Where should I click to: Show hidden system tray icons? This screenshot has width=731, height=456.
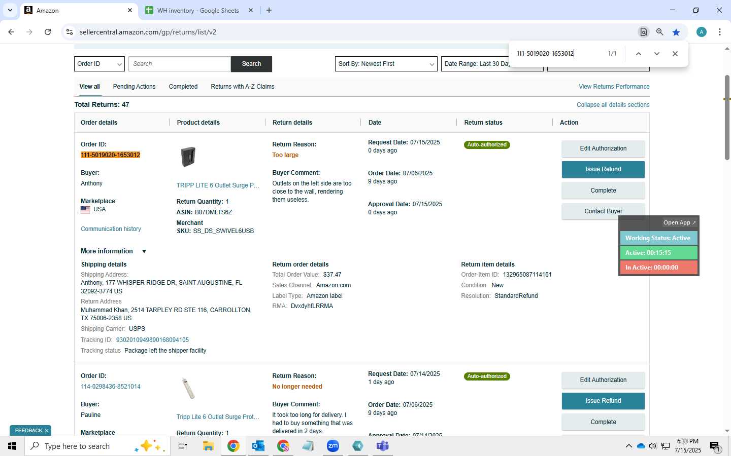coord(628,446)
